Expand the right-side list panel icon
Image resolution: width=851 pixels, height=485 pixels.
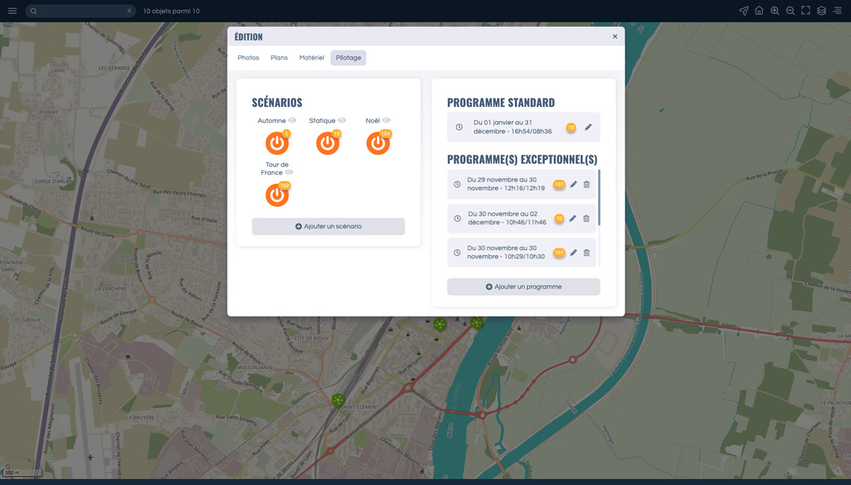click(x=838, y=11)
